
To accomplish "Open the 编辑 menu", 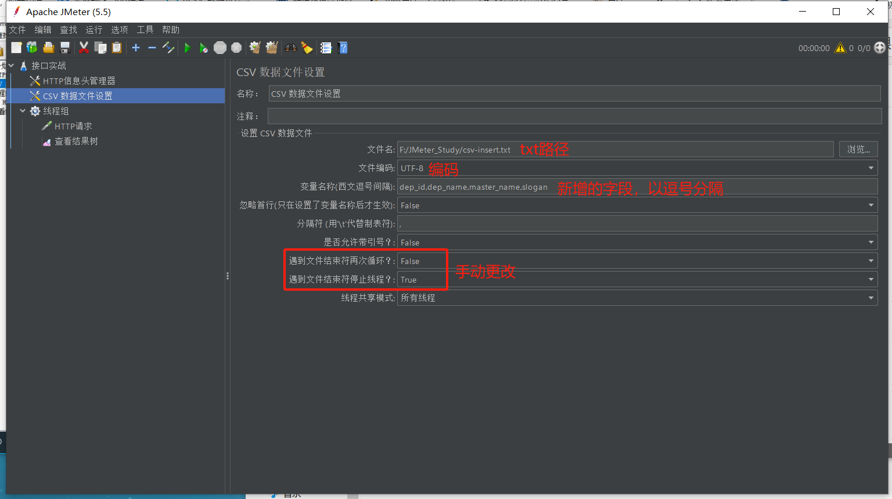I will (43, 30).
